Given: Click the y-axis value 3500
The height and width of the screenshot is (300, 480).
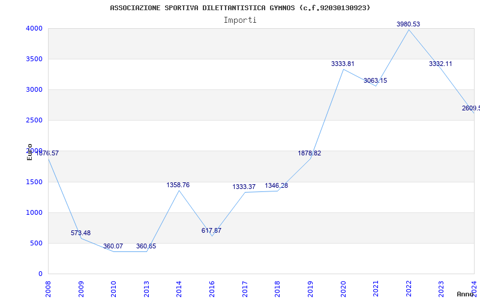Looking at the screenshot, I should 34,59.
